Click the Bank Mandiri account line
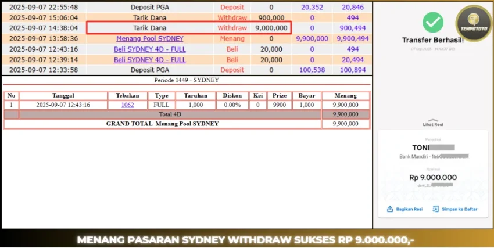This screenshot has height=248, width=494. [434, 156]
